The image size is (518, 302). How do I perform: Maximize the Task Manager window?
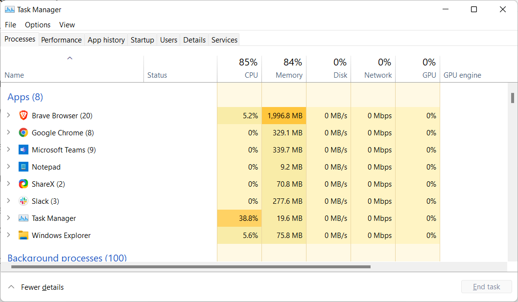(x=474, y=9)
